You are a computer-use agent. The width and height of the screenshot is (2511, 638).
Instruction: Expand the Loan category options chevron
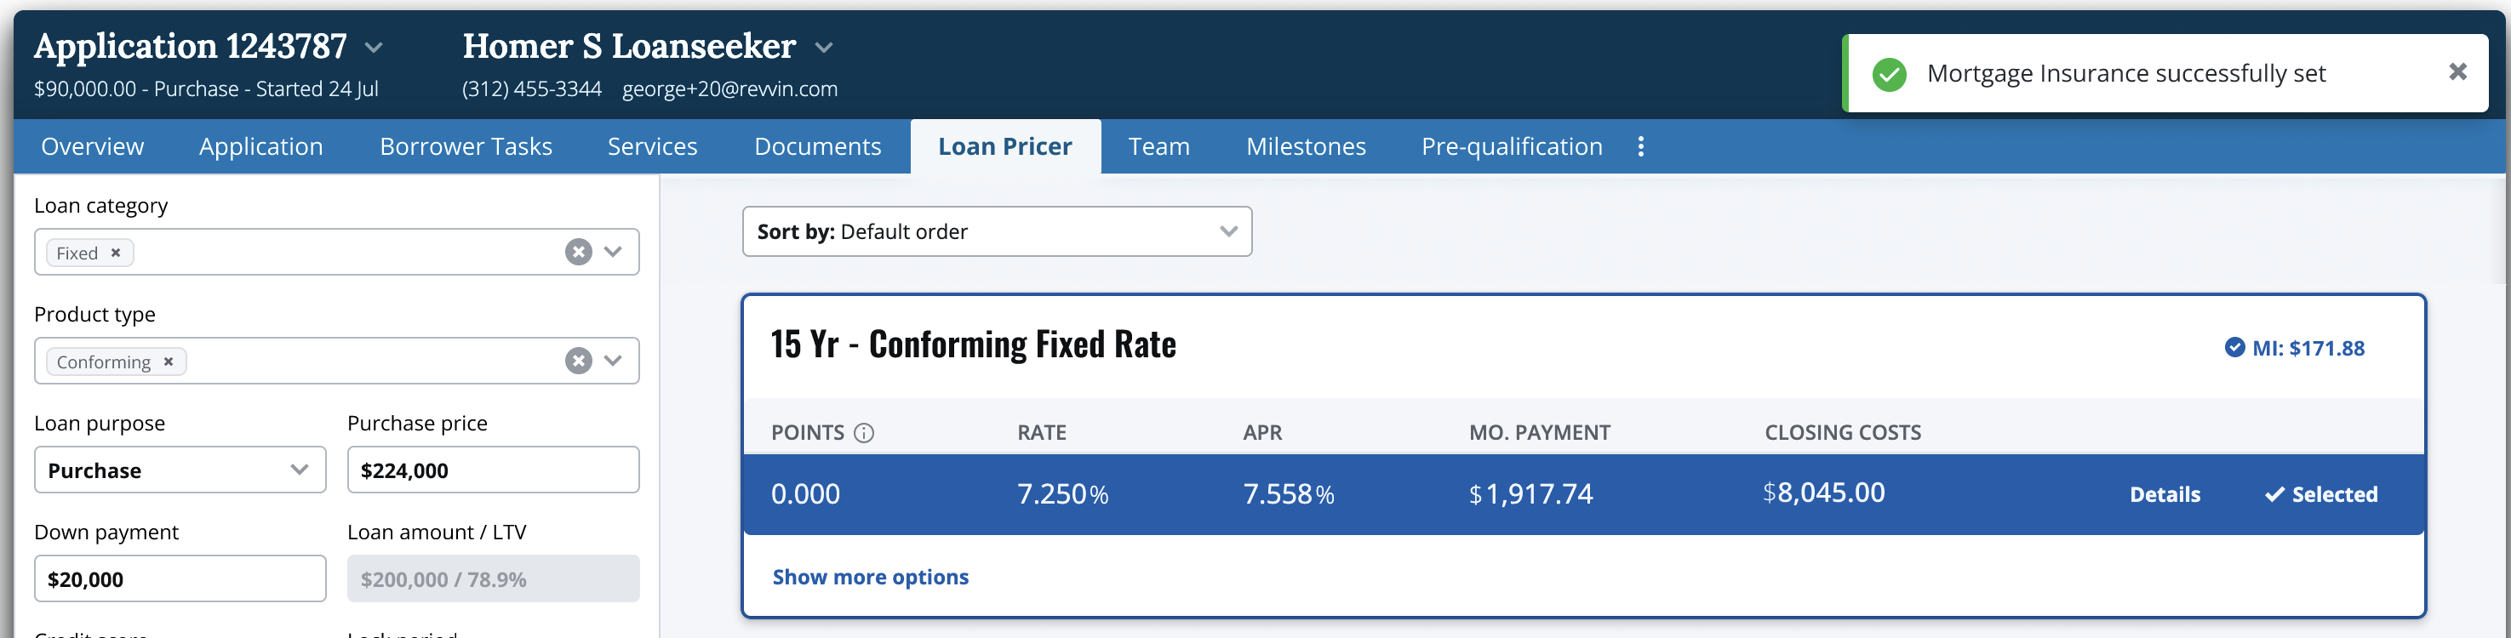613,253
